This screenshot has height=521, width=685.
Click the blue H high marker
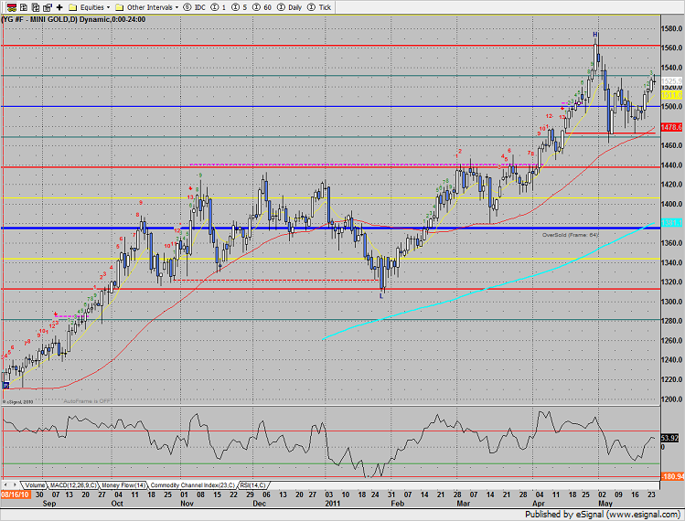pyautogui.click(x=595, y=35)
